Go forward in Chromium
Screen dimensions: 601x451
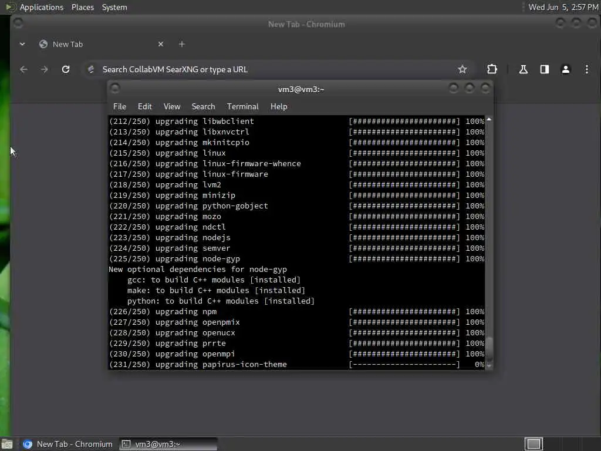pyautogui.click(x=45, y=69)
